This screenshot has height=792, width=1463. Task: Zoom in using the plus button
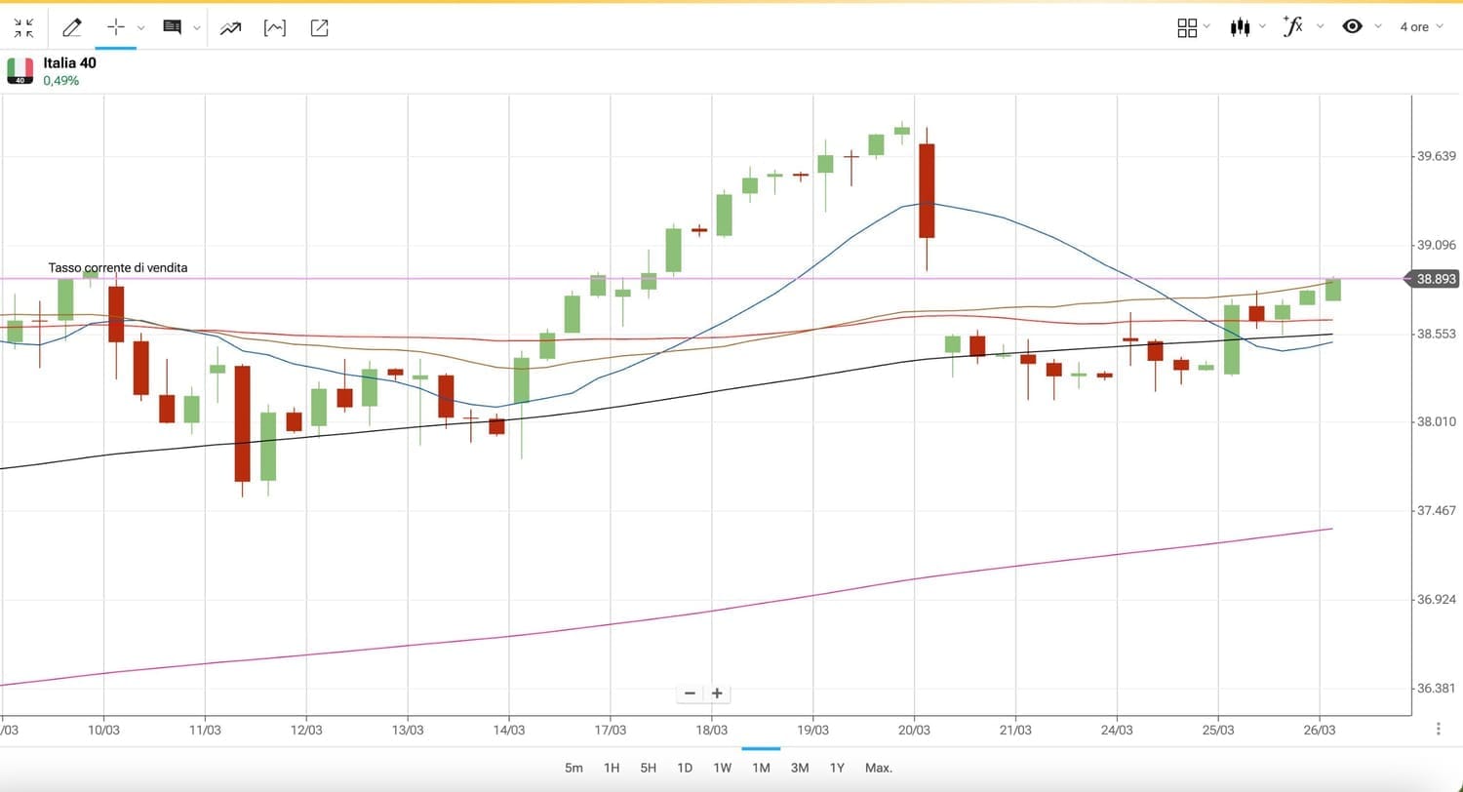pos(717,693)
